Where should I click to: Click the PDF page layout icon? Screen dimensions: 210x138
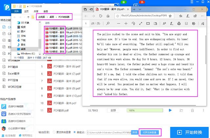point(155,24)
